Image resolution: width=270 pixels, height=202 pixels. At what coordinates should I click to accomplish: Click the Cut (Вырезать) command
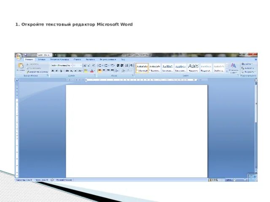[33, 64]
